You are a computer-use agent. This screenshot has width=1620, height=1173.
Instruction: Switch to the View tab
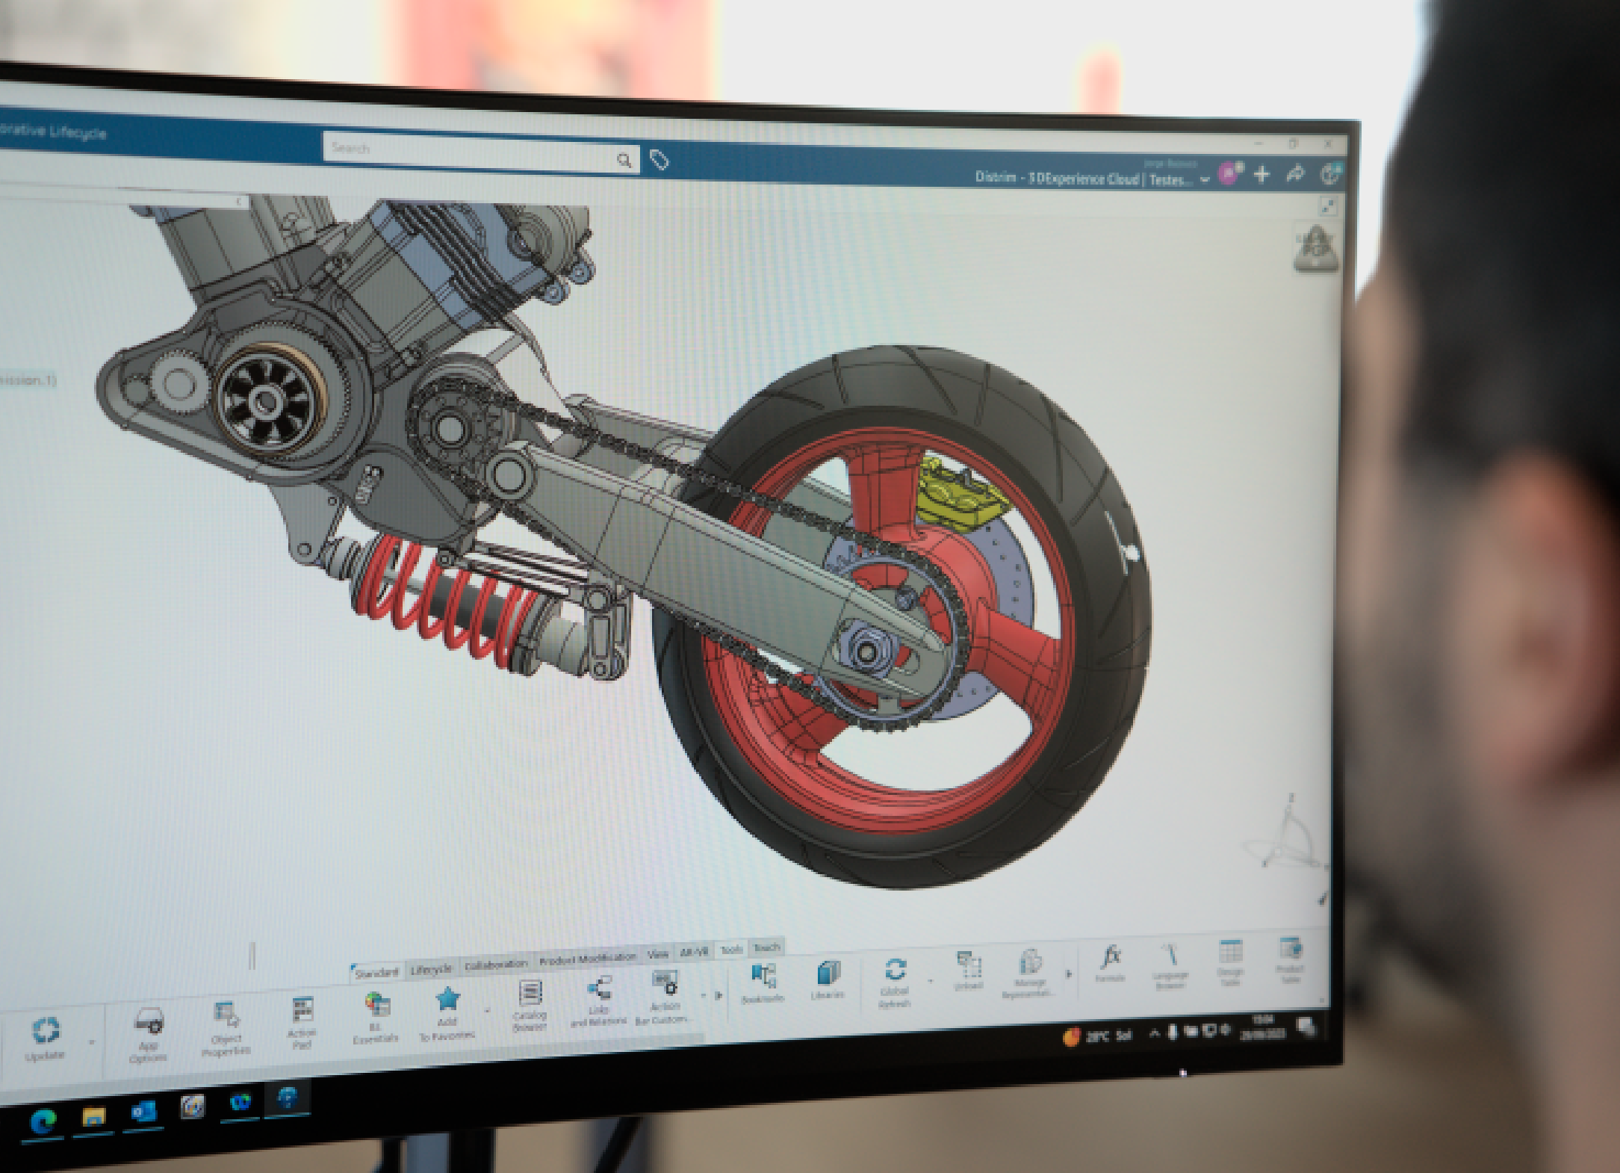tap(657, 954)
